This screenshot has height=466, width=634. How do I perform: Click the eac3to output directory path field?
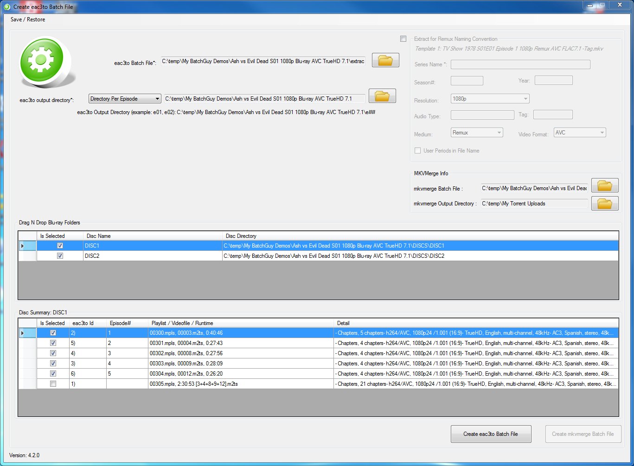pos(264,99)
